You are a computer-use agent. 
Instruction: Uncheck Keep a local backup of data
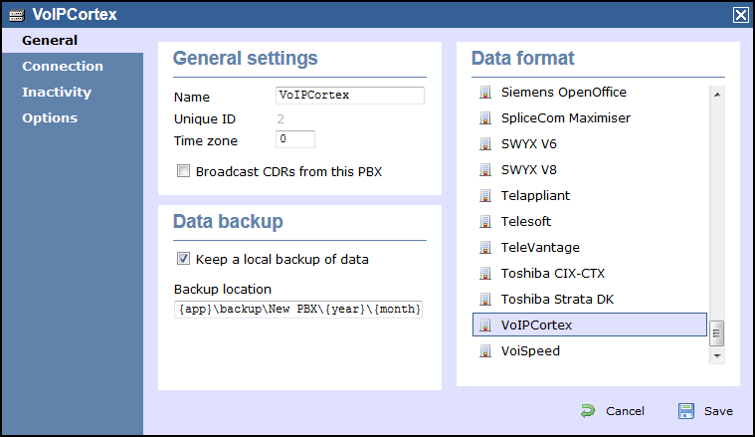(x=183, y=259)
